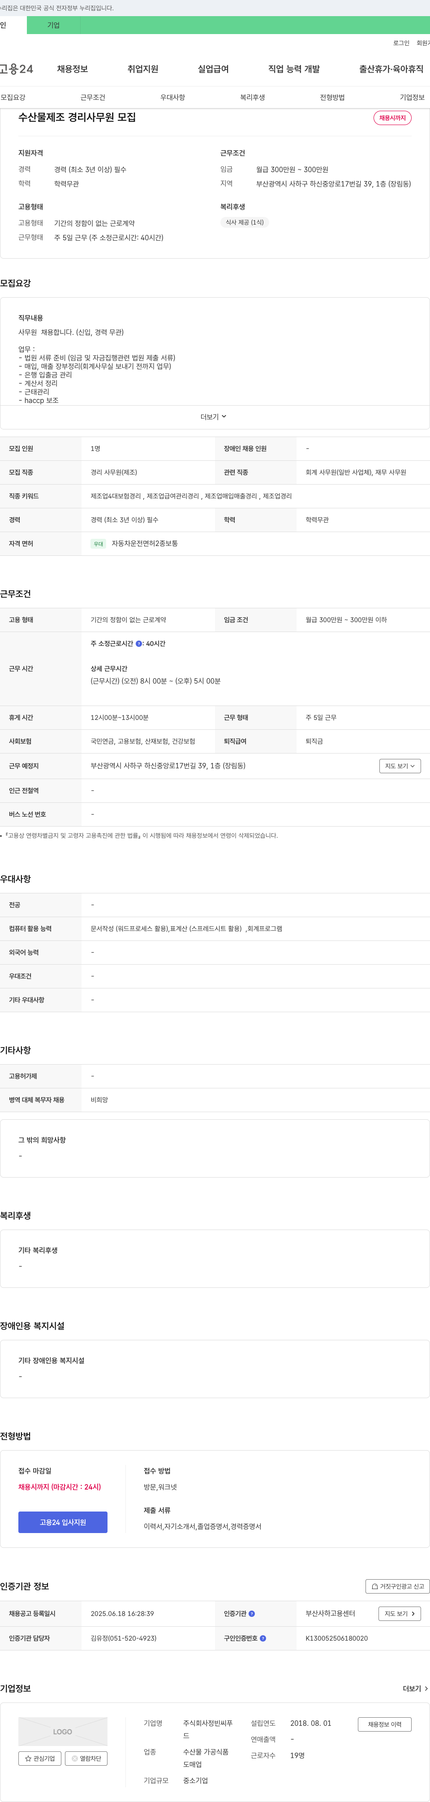Click the company LOGO thumbnail
Image resolution: width=430 pixels, height=1802 pixels.
click(63, 1731)
